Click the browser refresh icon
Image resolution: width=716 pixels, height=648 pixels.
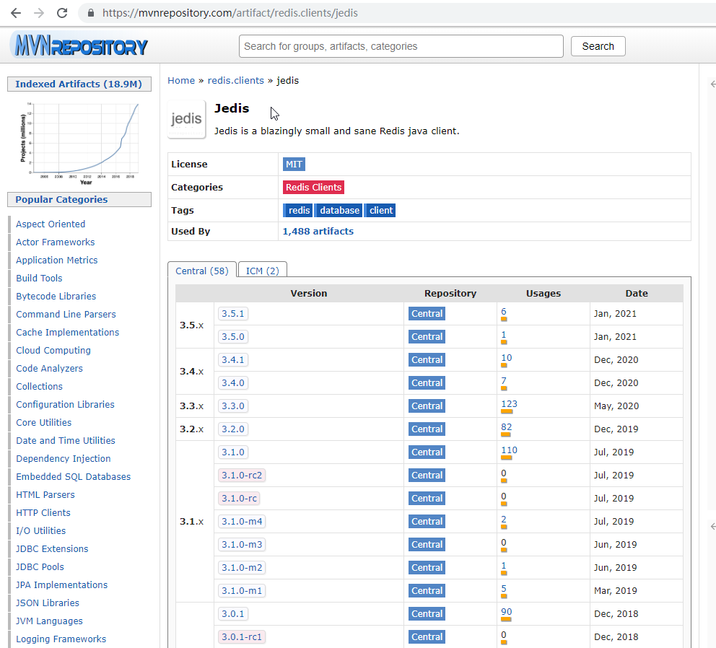click(64, 12)
